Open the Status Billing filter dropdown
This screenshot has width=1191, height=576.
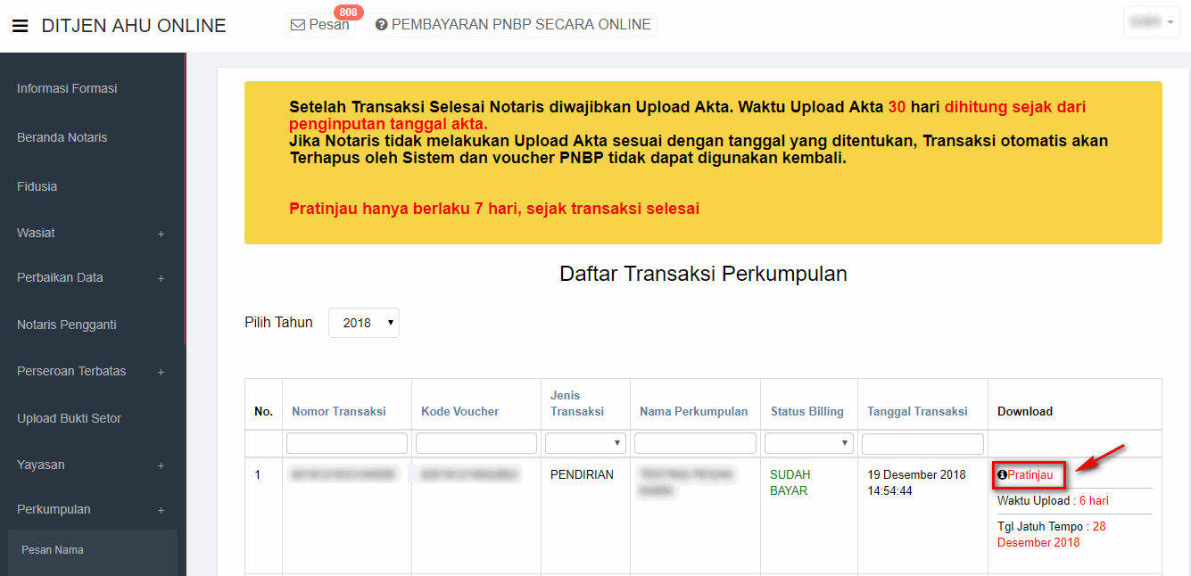tap(808, 443)
